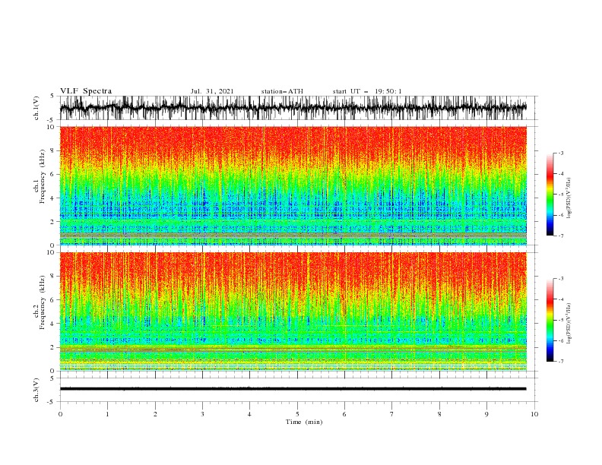Click the ch.1 voltage waveform trace
Viewport: 602px width, 465px height.
[x=293, y=108]
